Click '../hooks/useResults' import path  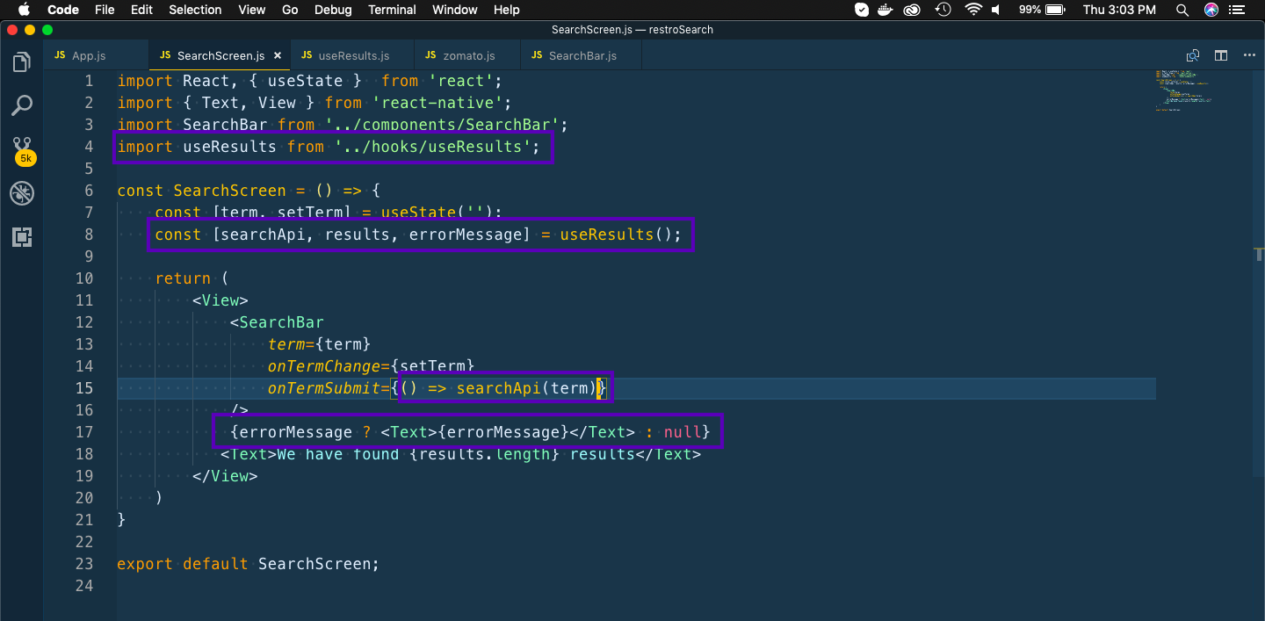(432, 147)
